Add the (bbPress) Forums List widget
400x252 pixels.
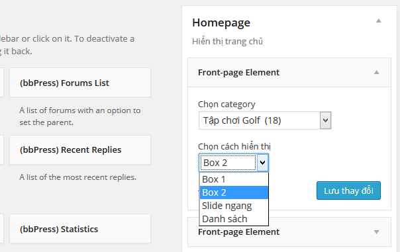pos(80,83)
